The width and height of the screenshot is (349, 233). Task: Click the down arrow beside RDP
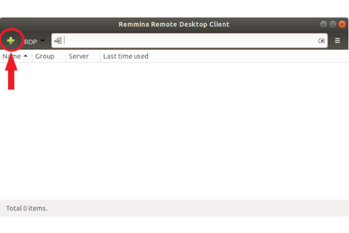click(42, 41)
